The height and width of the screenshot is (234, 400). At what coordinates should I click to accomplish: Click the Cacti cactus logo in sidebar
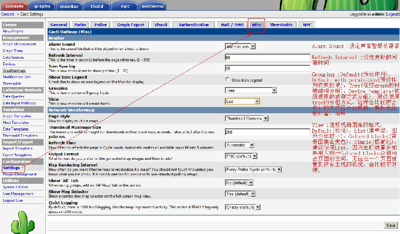click(23, 222)
